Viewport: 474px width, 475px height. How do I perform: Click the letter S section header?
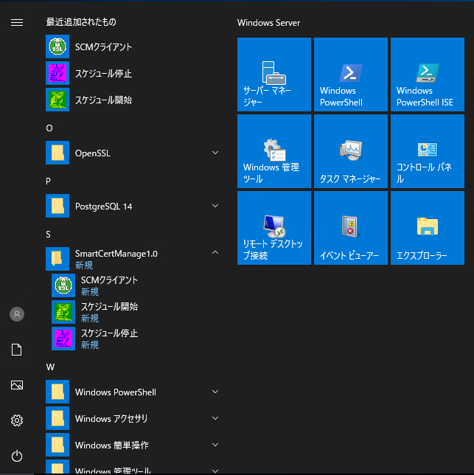pos(49,234)
